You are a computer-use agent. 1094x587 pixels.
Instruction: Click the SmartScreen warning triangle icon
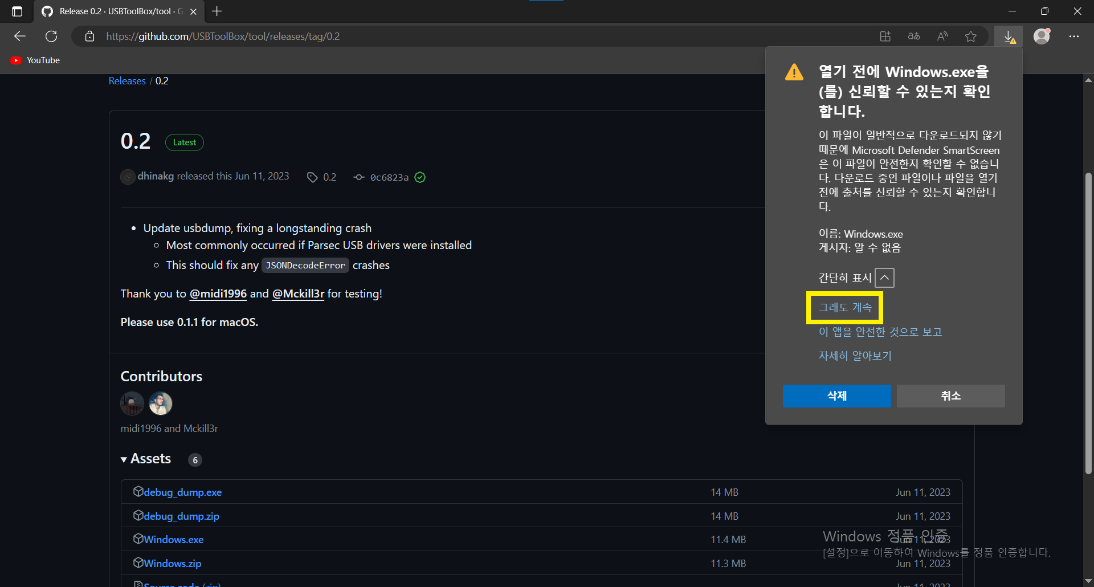tap(794, 72)
